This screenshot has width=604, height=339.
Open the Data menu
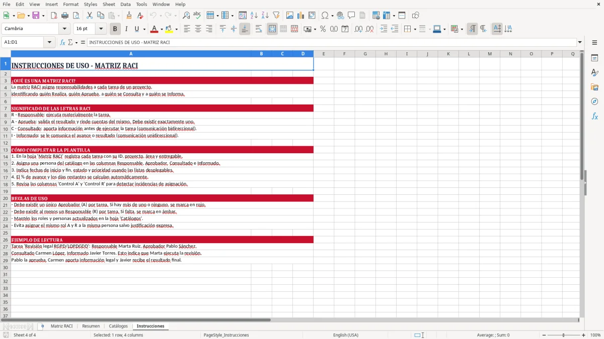click(x=125, y=4)
